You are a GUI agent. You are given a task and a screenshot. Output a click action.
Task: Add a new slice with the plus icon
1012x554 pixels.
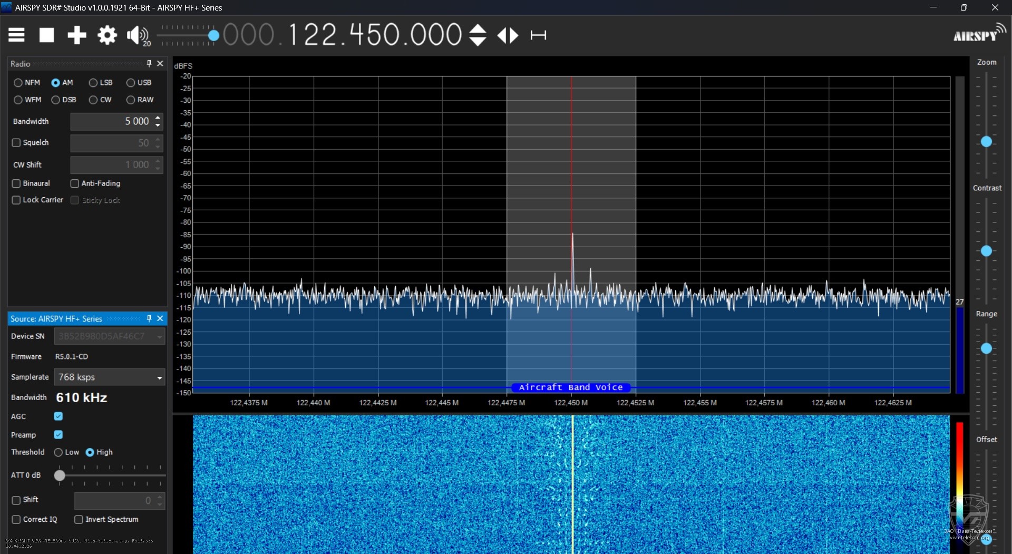(x=76, y=35)
